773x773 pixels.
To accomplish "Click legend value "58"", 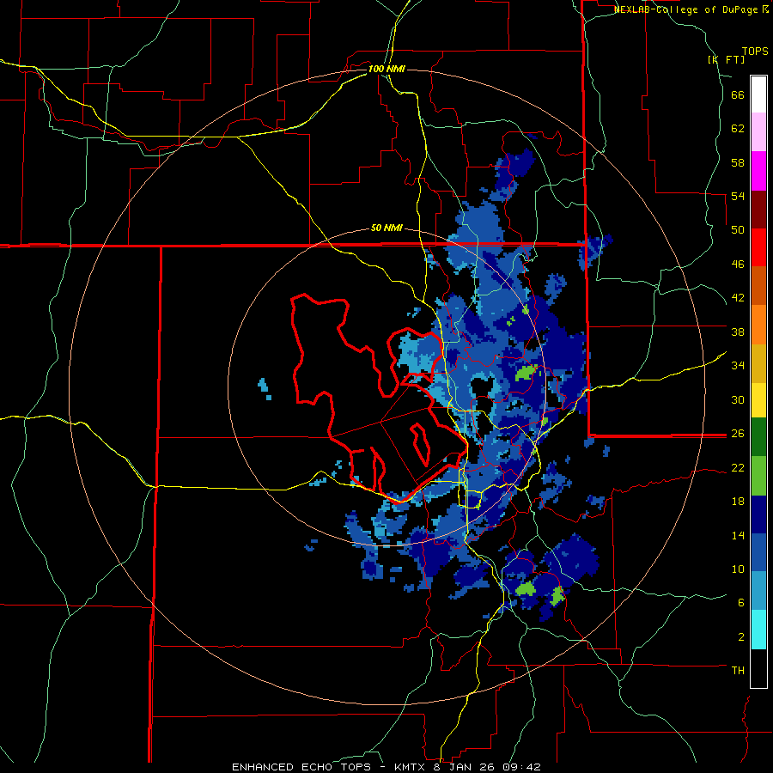I will (x=738, y=162).
